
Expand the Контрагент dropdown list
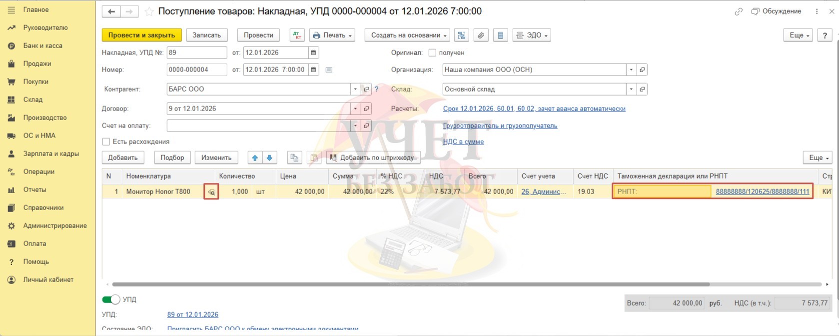click(x=355, y=89)
